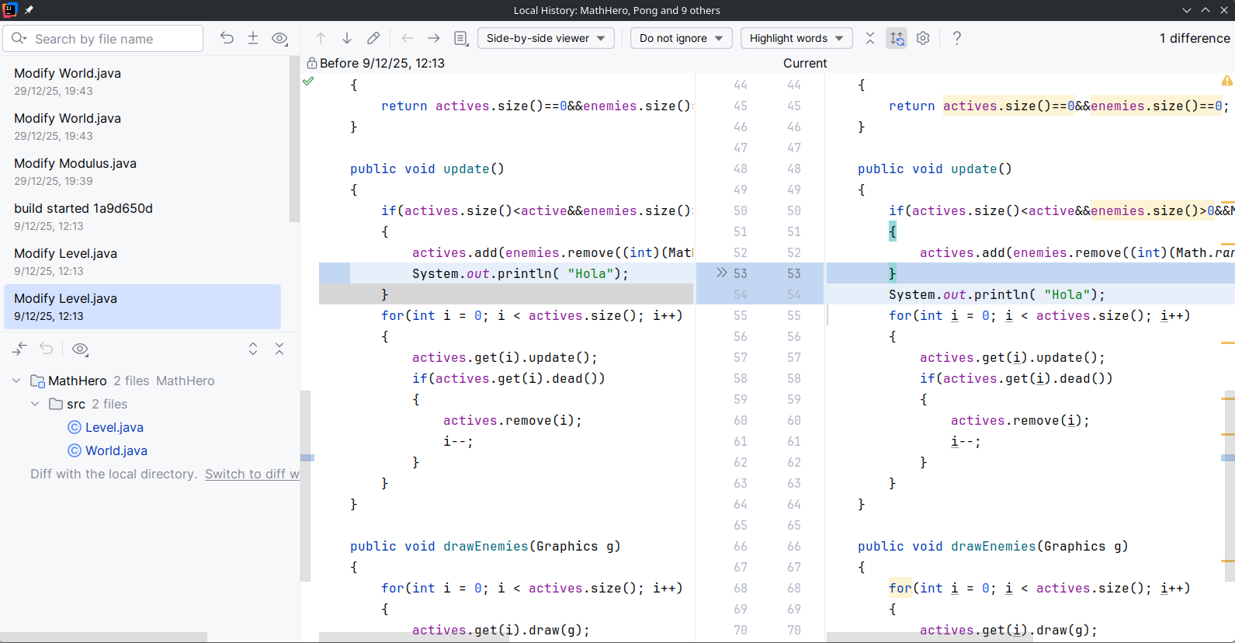The width and height of the screenshot is (1235, 643).
Task: Select World.java in file tree
Action: coord(116,450)
